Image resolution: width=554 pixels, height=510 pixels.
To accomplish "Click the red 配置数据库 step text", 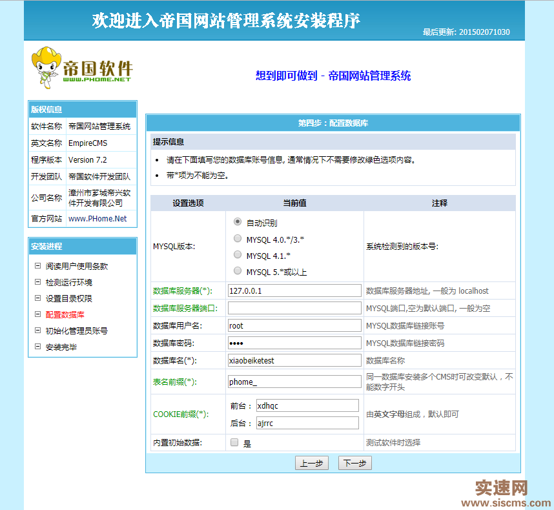I will pos(65,314).
